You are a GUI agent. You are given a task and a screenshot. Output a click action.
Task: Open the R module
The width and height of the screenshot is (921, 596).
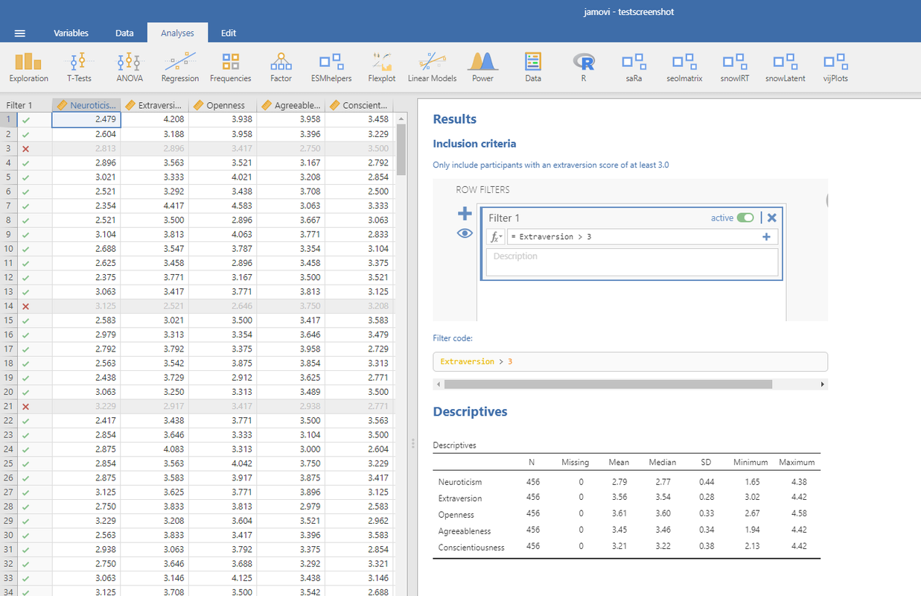pos(584,67)
